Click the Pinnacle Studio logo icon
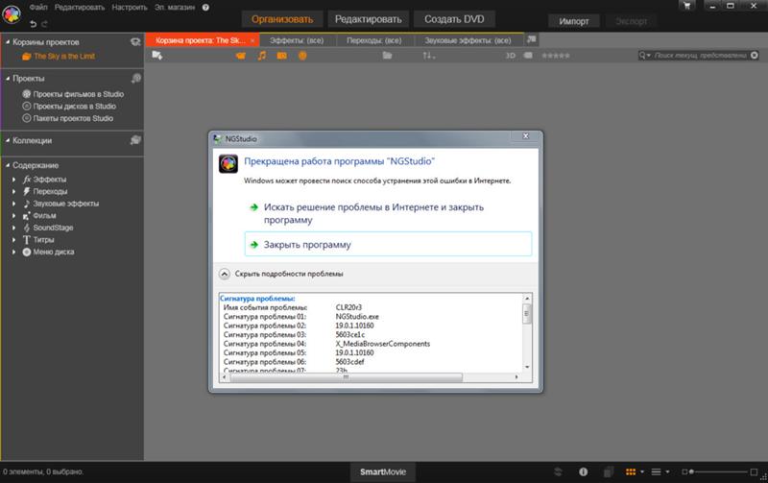Image resolution: width=768 pixels, height=483 pixels. click(12, 14)
